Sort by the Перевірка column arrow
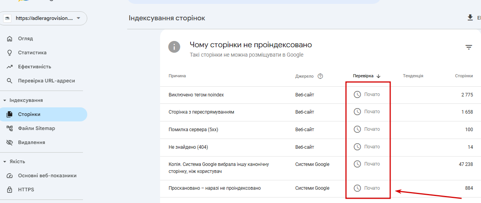This screenshot has height=203, width=481. pos(378,76)
